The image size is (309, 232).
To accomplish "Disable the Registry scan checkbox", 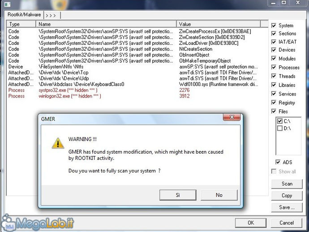I will [274, 103].
